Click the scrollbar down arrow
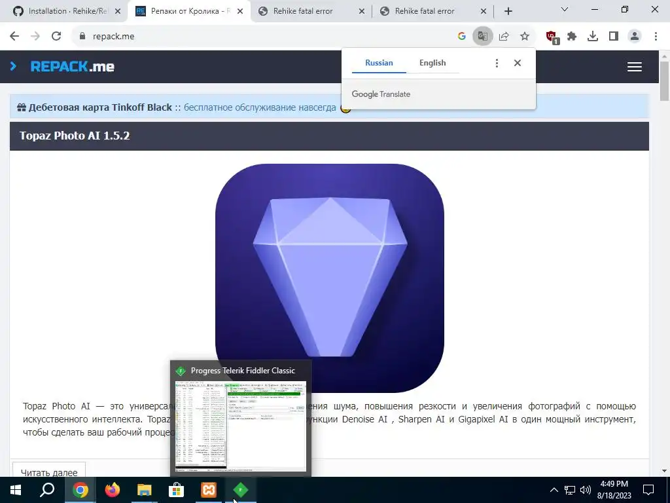 [665, 471]
